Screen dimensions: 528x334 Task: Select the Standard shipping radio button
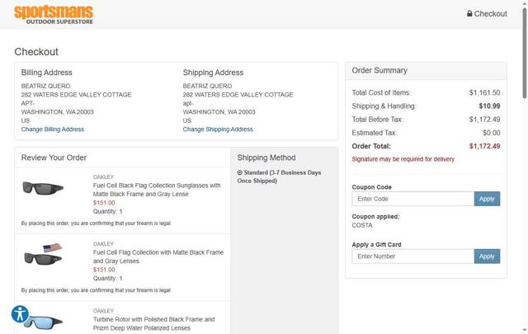tap(240, 173)
